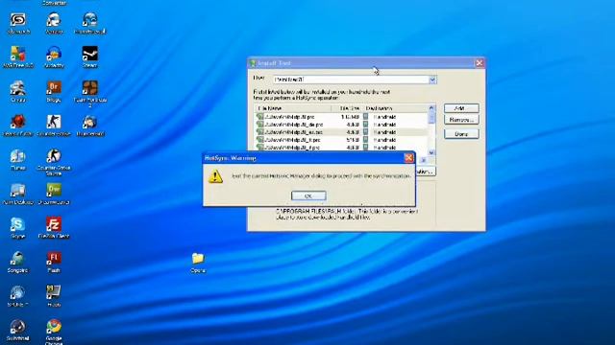Click the file list scrollbar down arrow
This screenshot has width=615, height=345.
coord(431,152)
